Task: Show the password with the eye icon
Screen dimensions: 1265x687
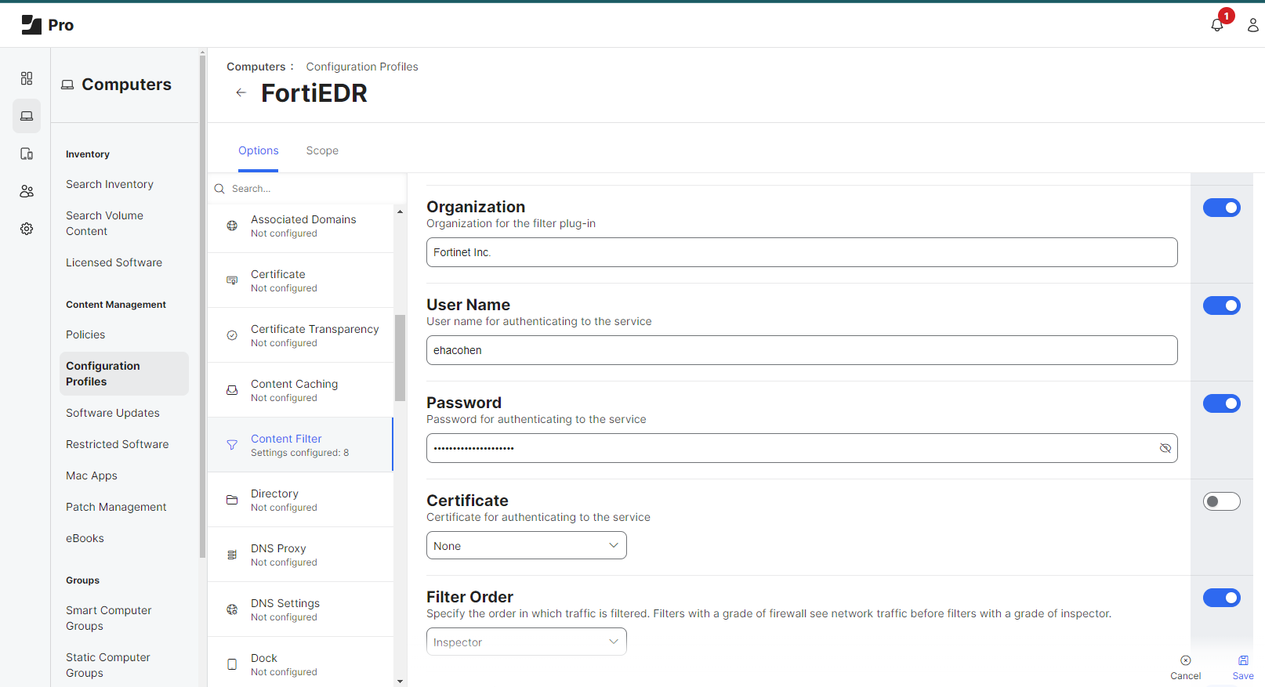Action: (x=1165, y=448)
